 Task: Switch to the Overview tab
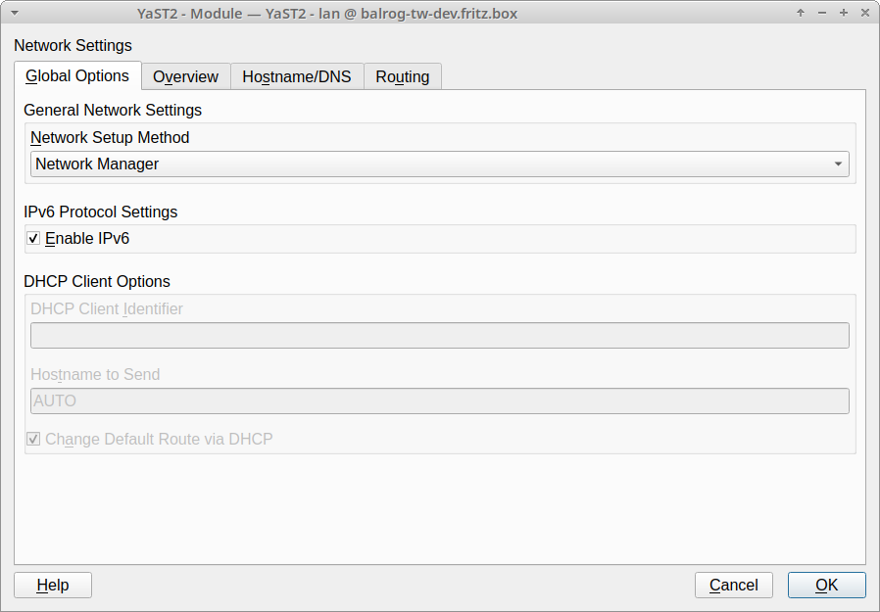click(x=185, y=76)
